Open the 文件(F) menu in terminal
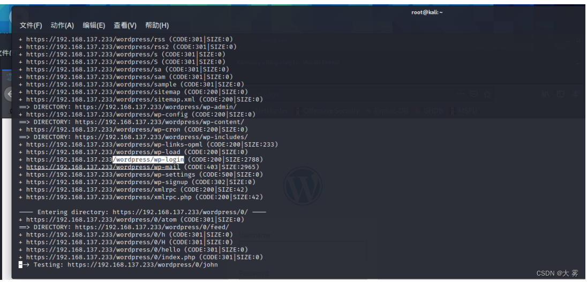The image size is (587, 282). point(31,26)
